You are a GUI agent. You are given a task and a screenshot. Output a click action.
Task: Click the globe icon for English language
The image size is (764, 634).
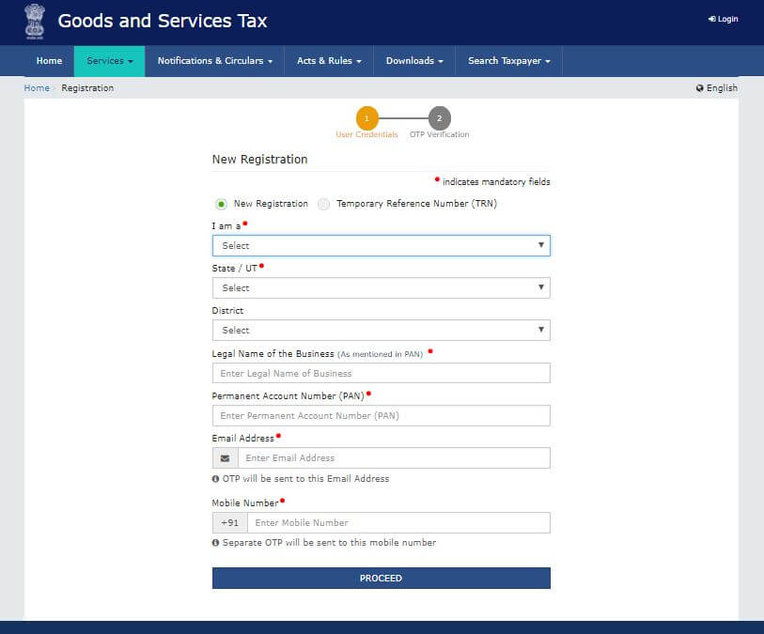(x=699, y=88)
